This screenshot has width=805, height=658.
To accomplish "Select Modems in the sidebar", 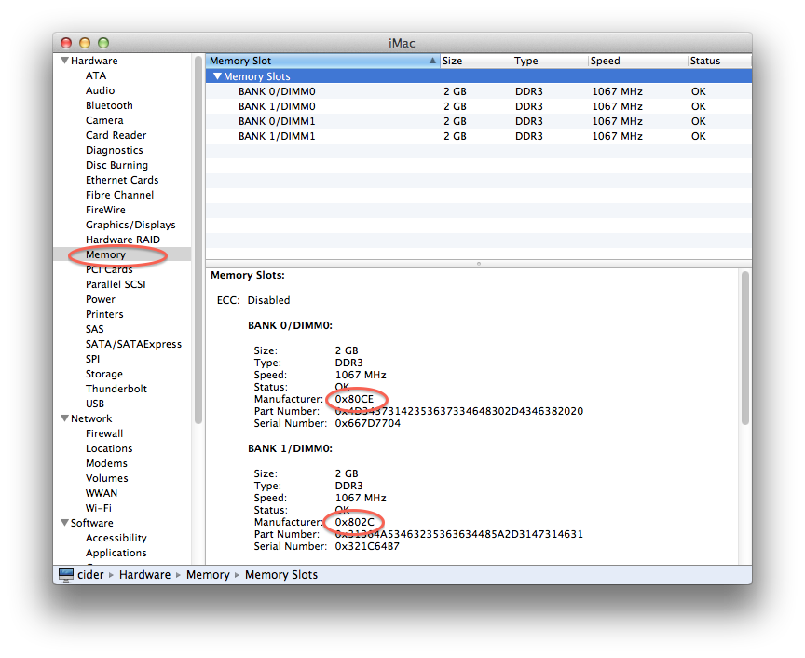I will click(107, 463).
